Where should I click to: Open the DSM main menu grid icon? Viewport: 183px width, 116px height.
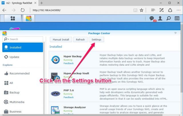click(x=13, y=18)
